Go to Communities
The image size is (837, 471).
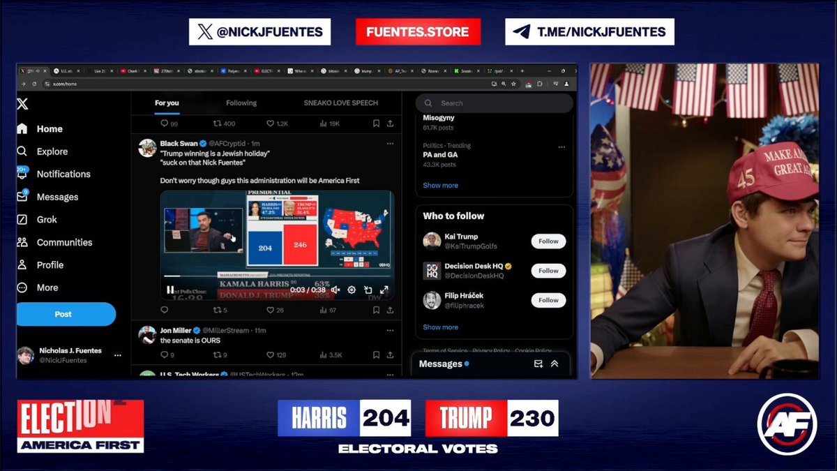click(54, 242)
